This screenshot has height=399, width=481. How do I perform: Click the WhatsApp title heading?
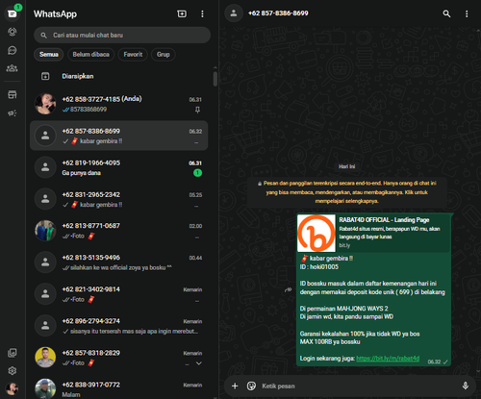pos(55,14)
